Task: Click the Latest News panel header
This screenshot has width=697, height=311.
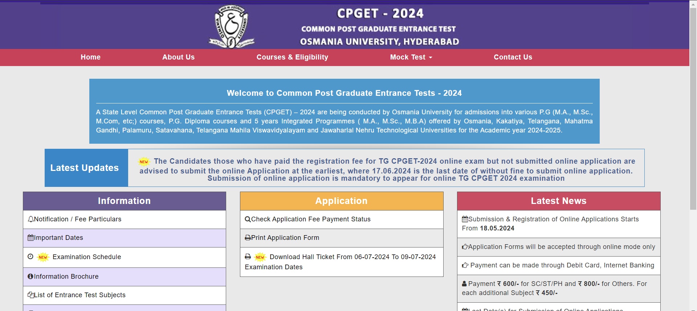Action: pyautogui.click(x=559, y=201)
